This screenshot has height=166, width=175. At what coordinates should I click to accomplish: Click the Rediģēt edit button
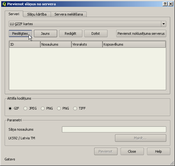71,34
